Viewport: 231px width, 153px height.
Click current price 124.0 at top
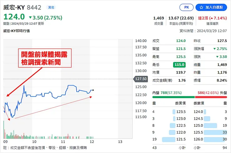click(x=14, y=17)
